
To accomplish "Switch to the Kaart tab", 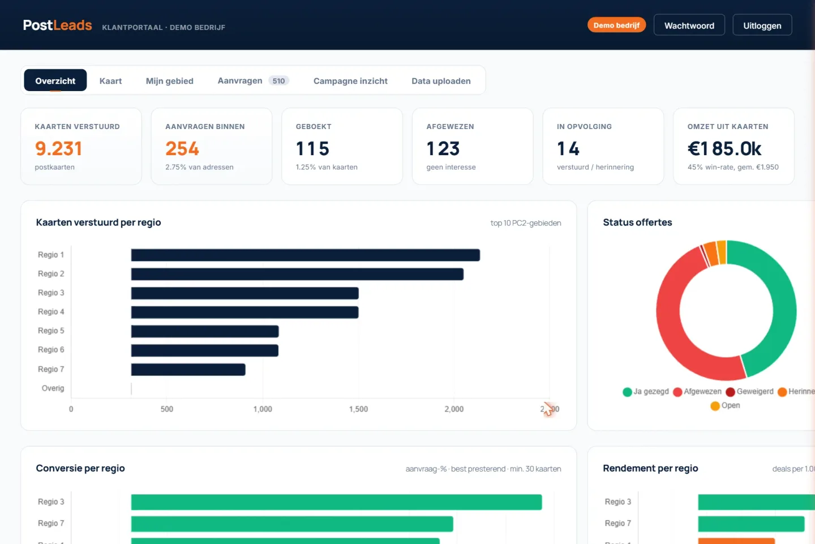I will coord(110,81).
